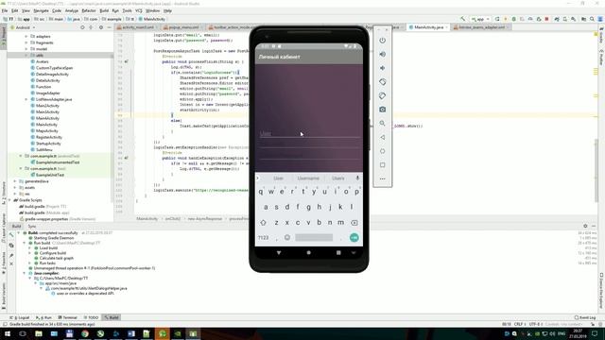This screenshot has width=605, height=340.
Task: Click the gear settings icon in Project panel
Action: point(101,27)
